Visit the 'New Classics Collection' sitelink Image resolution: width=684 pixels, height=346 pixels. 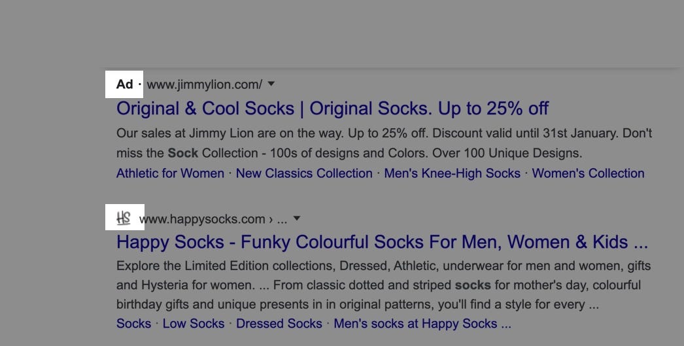tap(304, 173)
